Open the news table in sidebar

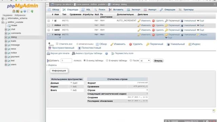[14, 49]
